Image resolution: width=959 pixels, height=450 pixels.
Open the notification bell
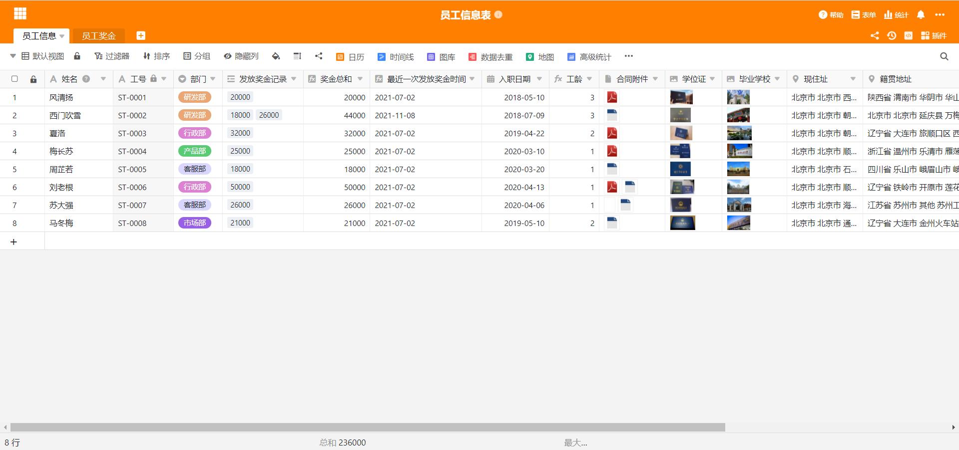pos(921,14)
